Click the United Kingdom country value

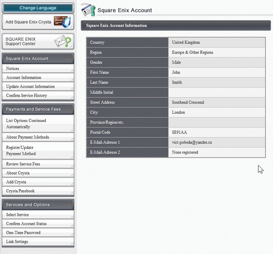click(186, 42)
